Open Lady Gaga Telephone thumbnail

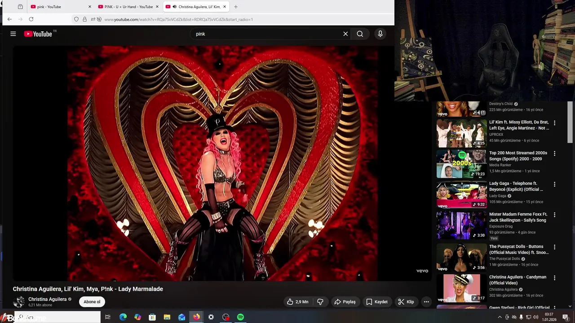point(461,194)
